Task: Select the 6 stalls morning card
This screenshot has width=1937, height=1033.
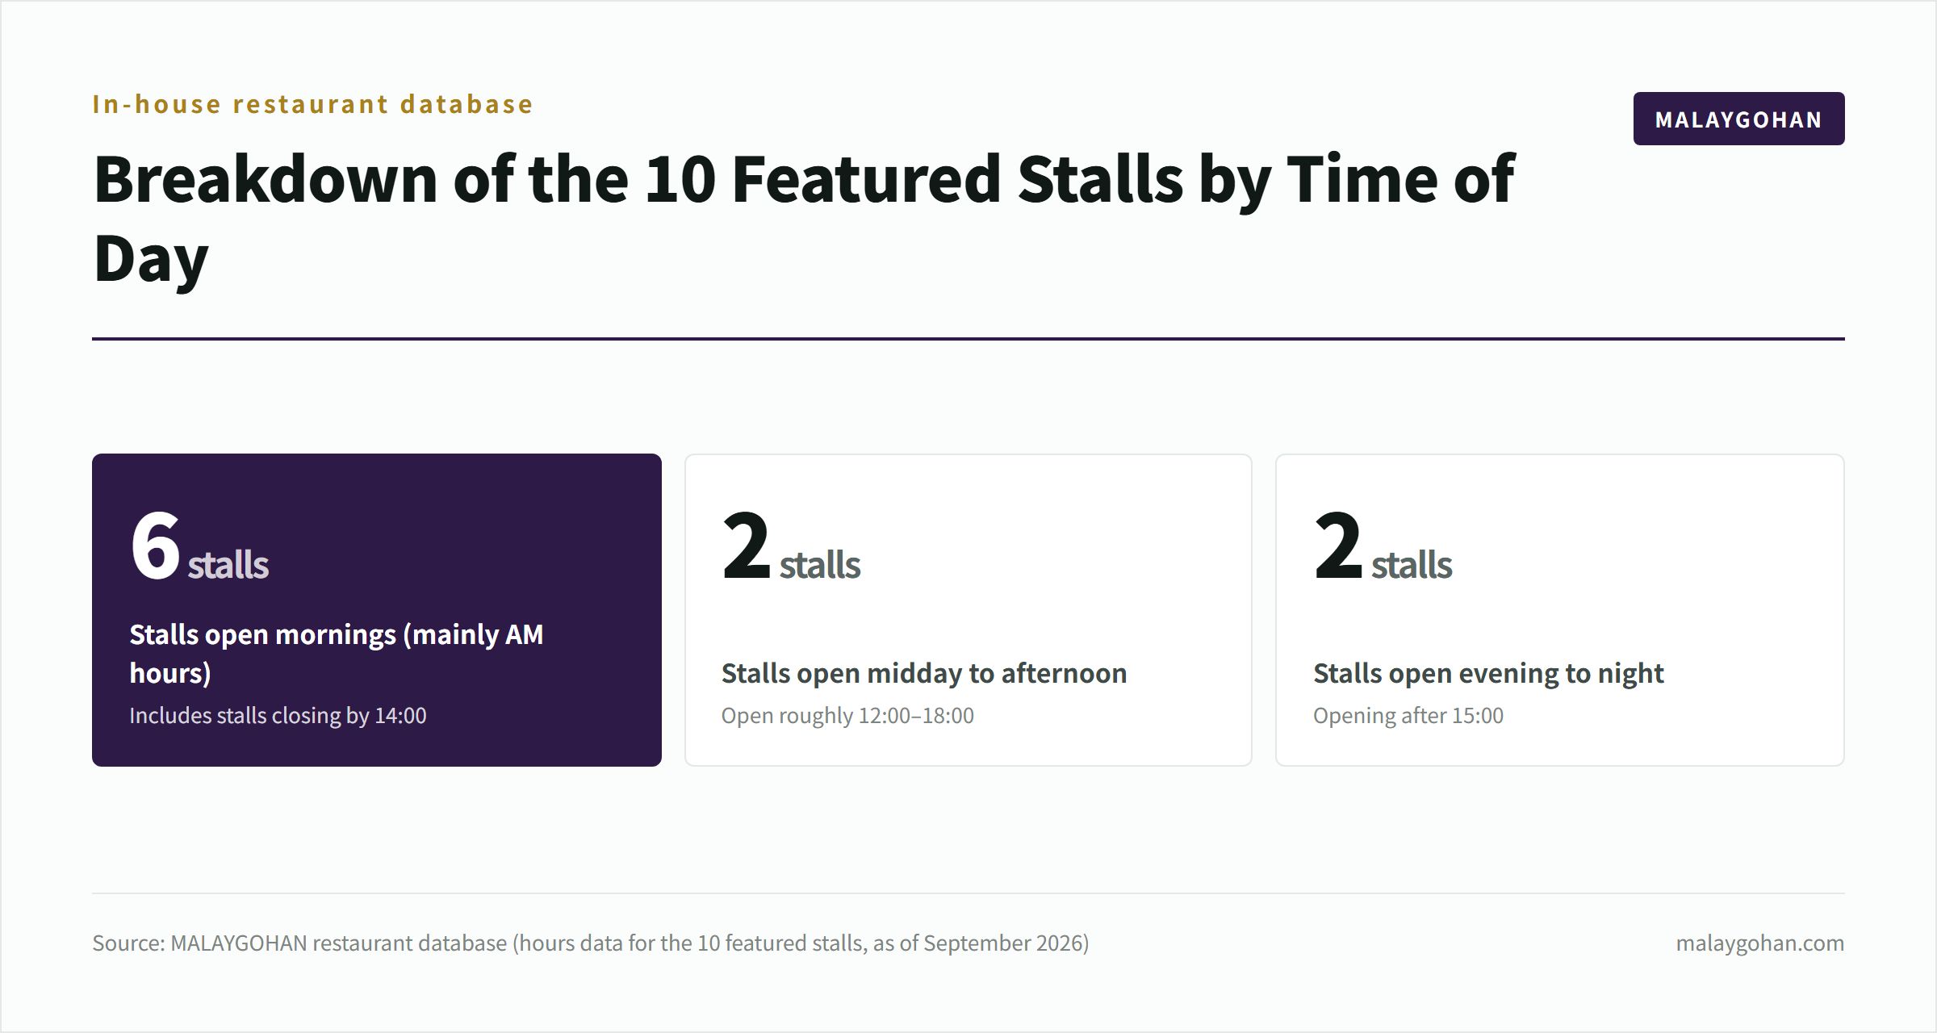Action: (x=377, y=610)
